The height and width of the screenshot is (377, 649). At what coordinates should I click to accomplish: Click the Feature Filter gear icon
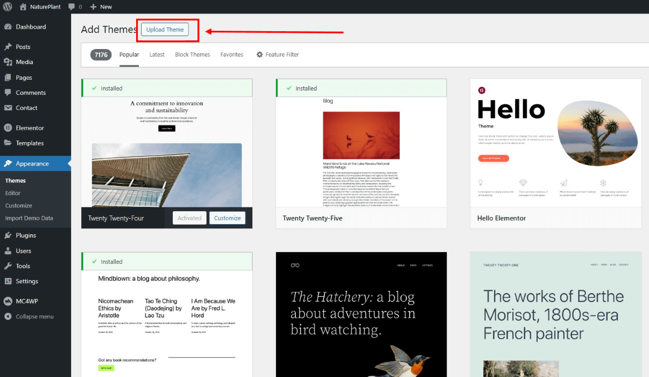click(260, 54)
